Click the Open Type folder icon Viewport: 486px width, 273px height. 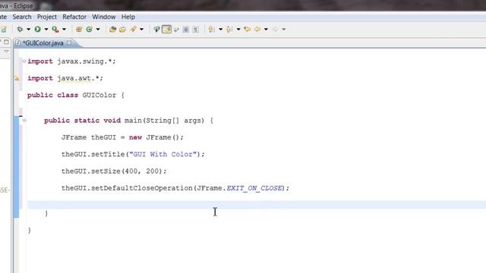112,29
